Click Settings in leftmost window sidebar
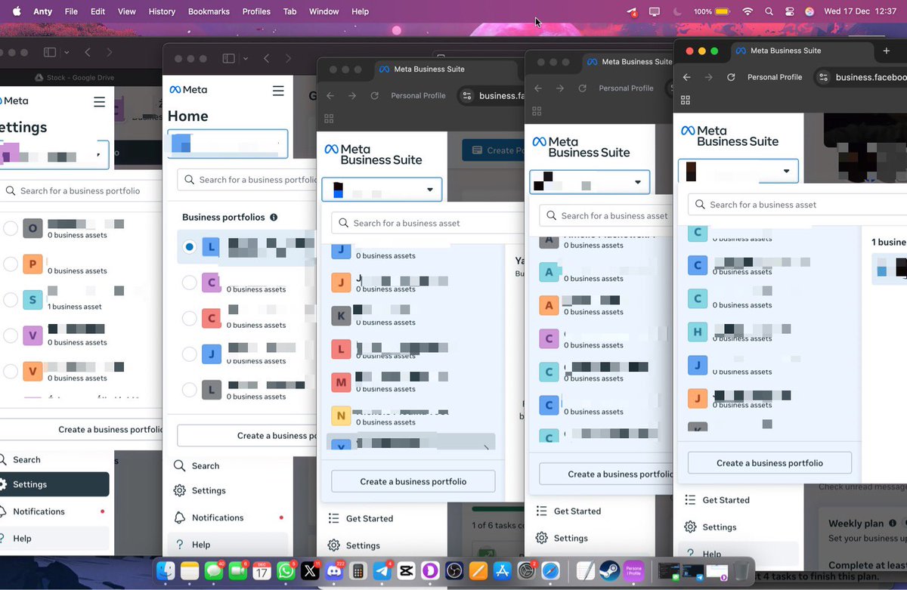This screenshot has width=907, height=590. click(x=54, y=484)
